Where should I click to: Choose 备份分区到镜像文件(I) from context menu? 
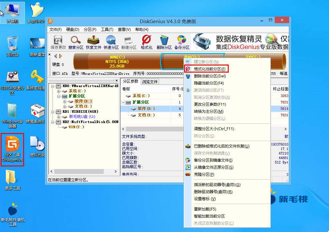227,160
